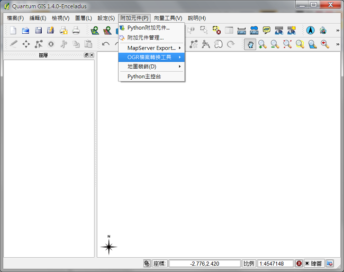Open the Show Bookmarks icon
Viewport: 344px width, 272px height.
point(279,31)
